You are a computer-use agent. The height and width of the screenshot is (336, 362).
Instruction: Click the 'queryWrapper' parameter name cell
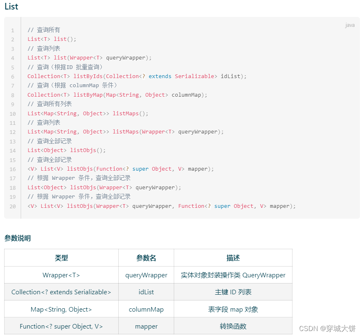pos(146,275)
